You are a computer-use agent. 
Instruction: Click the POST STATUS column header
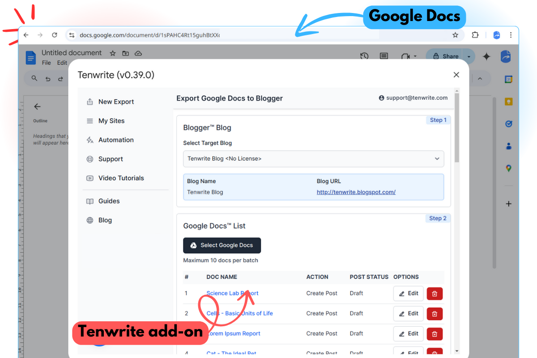coord(369,277)
